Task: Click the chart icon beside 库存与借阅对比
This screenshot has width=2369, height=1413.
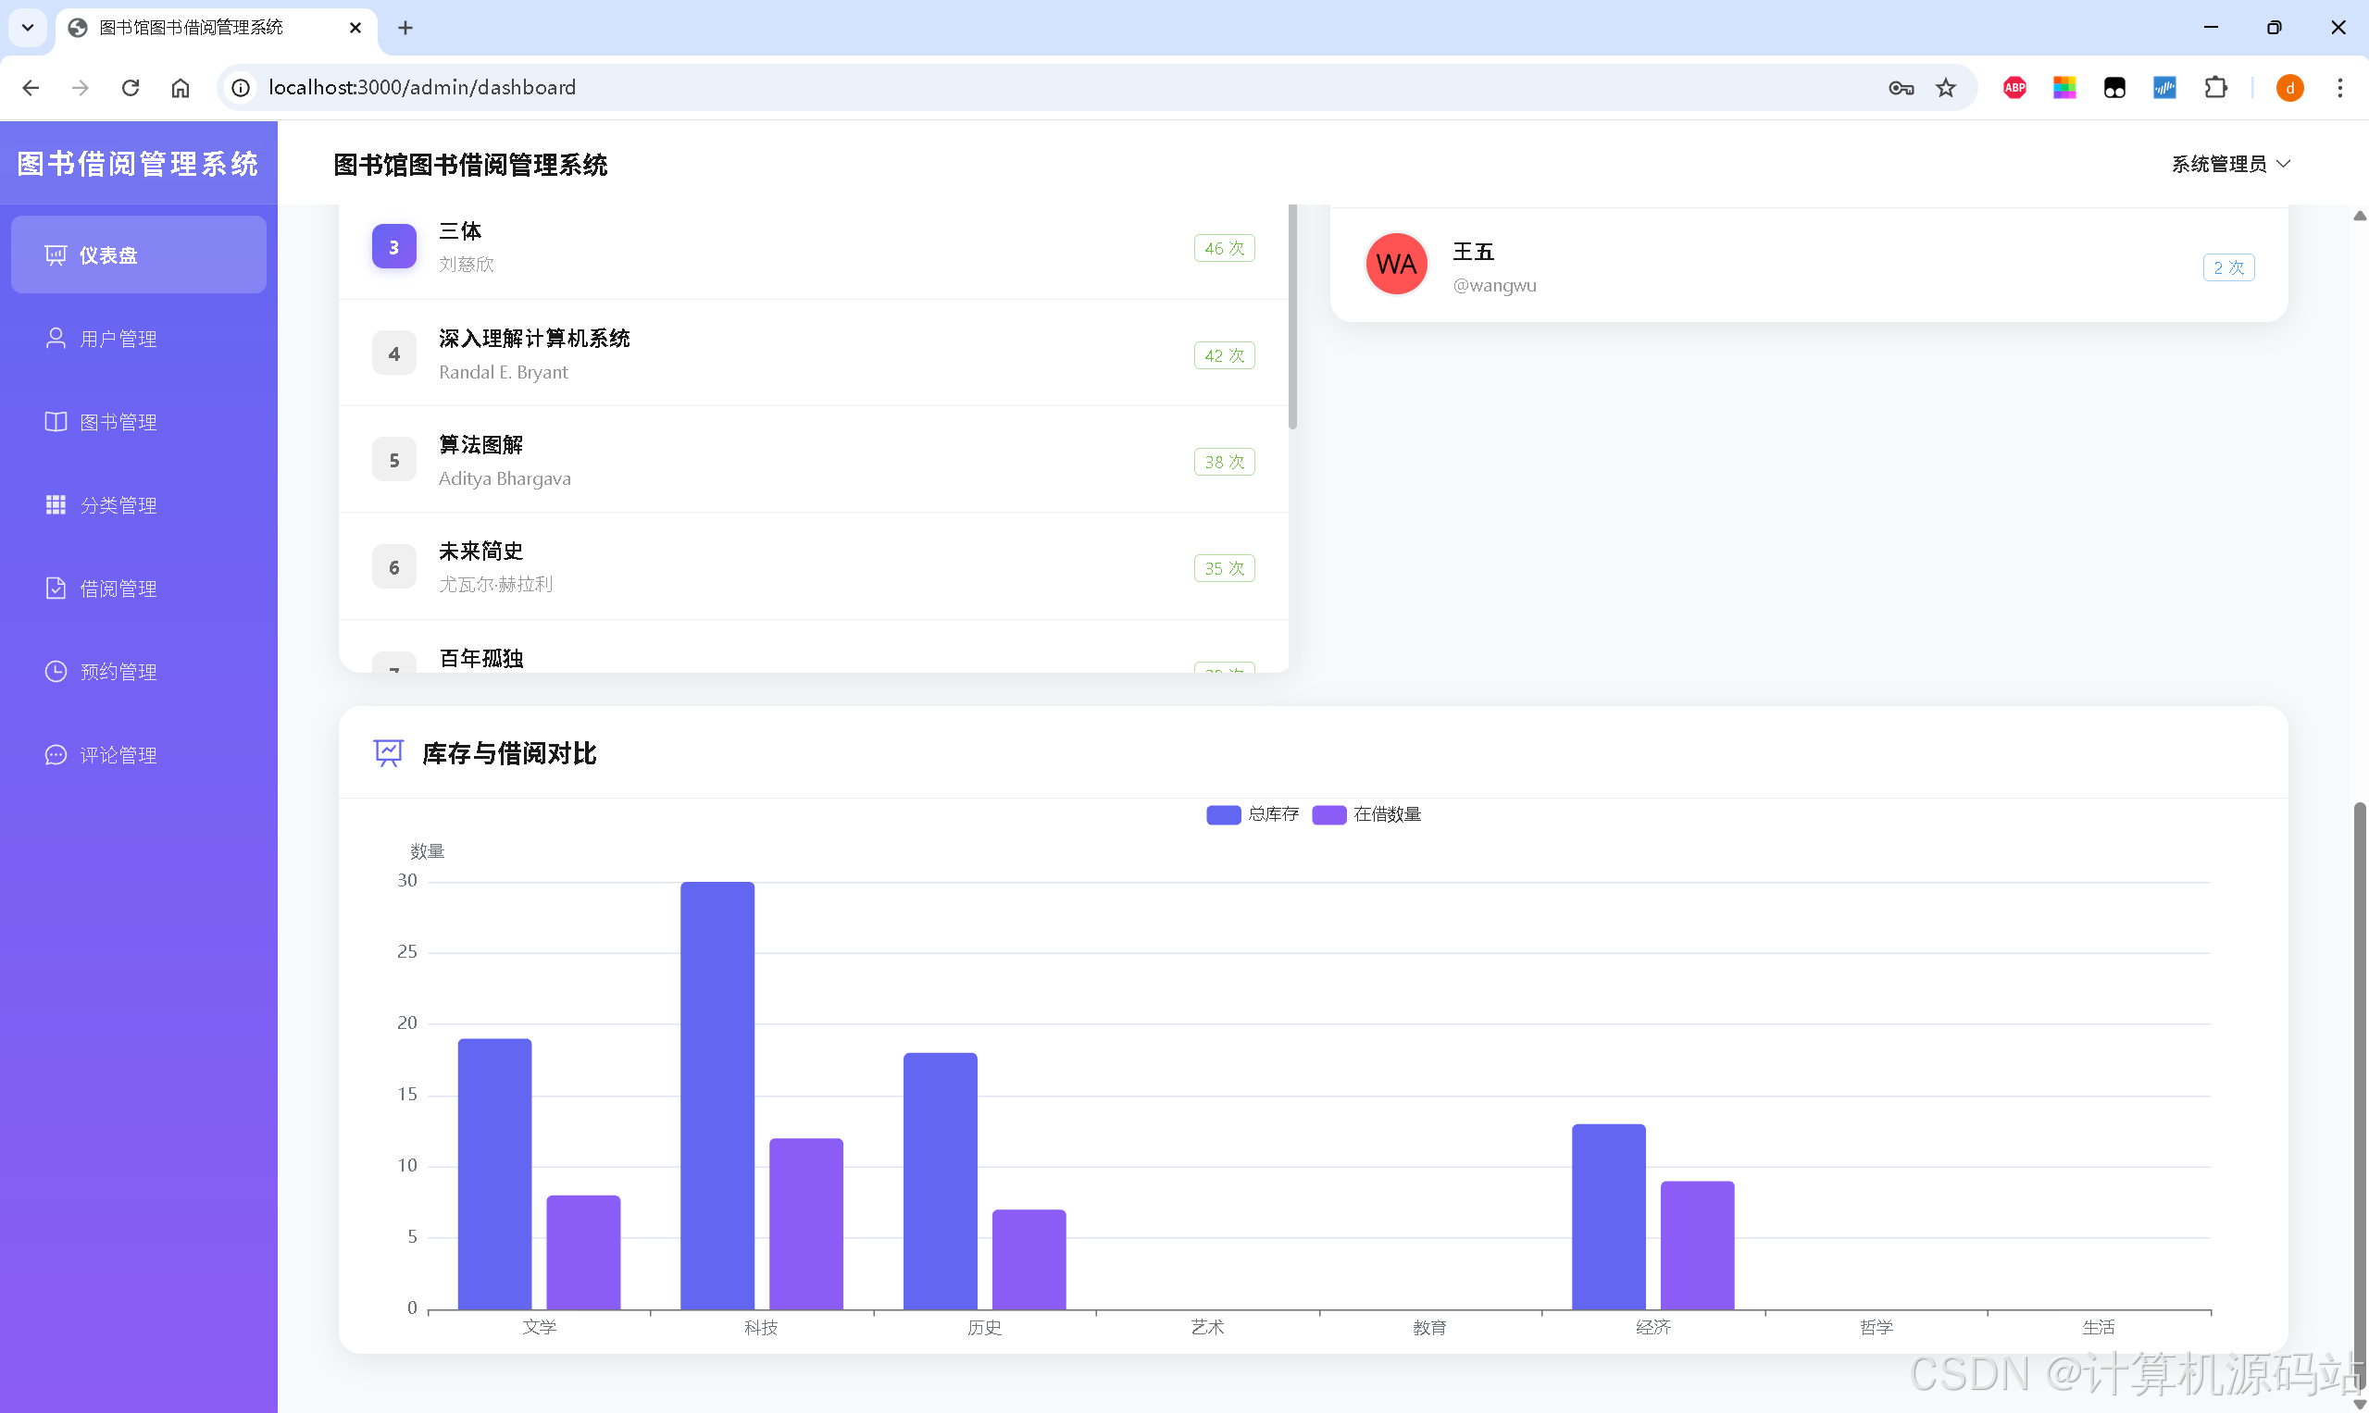Action: [x=388, y=753]
